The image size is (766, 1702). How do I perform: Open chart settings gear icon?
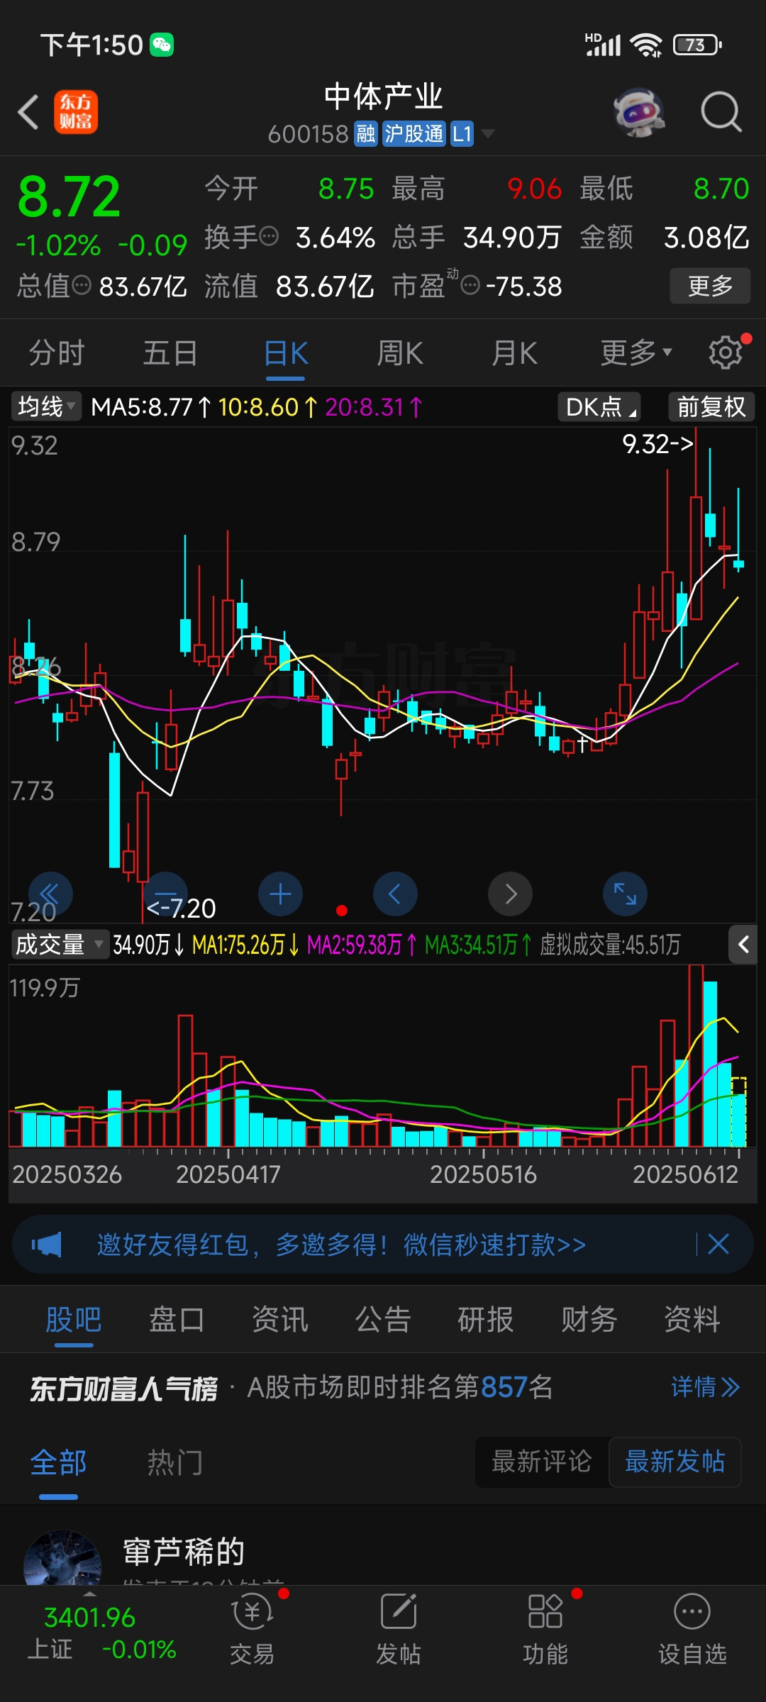click(726, 352)
